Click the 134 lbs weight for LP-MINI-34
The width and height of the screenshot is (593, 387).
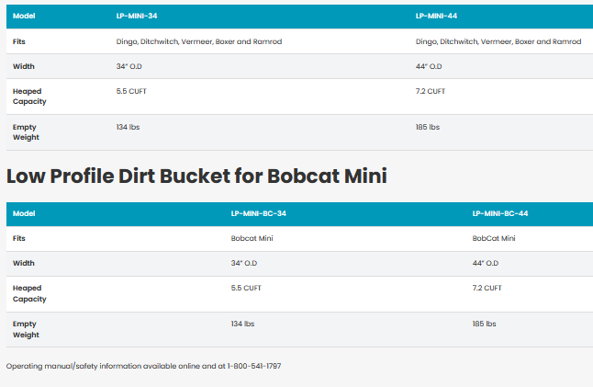click(x=128, y=126)
